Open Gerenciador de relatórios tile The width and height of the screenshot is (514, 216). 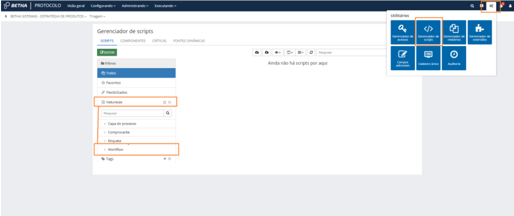pyautogui.click(x=454, y=32)
